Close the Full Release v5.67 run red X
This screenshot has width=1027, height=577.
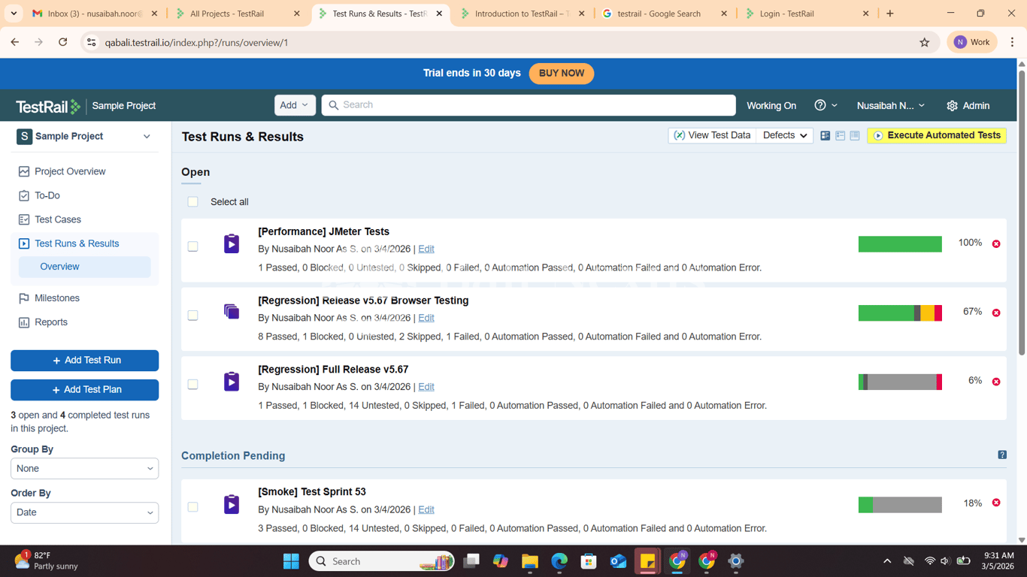pyautogui.click(x=996, y=382)
